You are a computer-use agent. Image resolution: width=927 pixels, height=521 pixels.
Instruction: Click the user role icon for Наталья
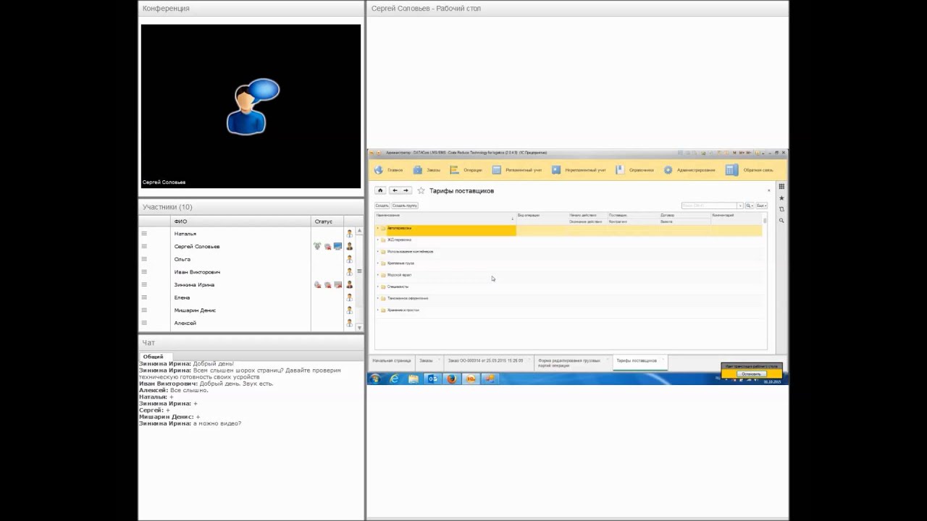pos(349,234)
